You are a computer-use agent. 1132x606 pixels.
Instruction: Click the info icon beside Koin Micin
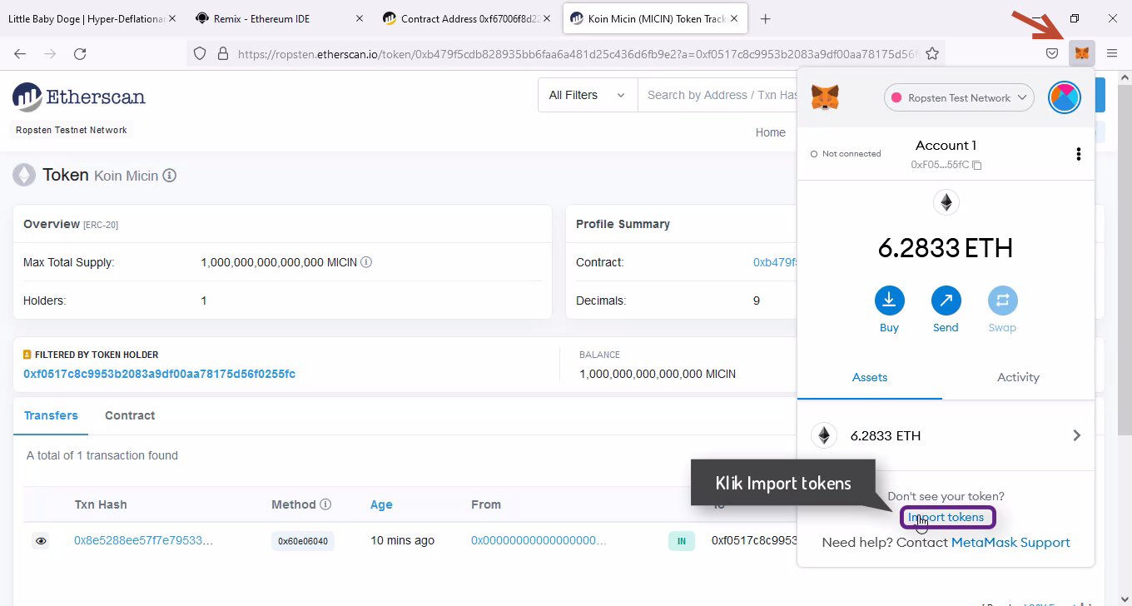pos(170,176)
